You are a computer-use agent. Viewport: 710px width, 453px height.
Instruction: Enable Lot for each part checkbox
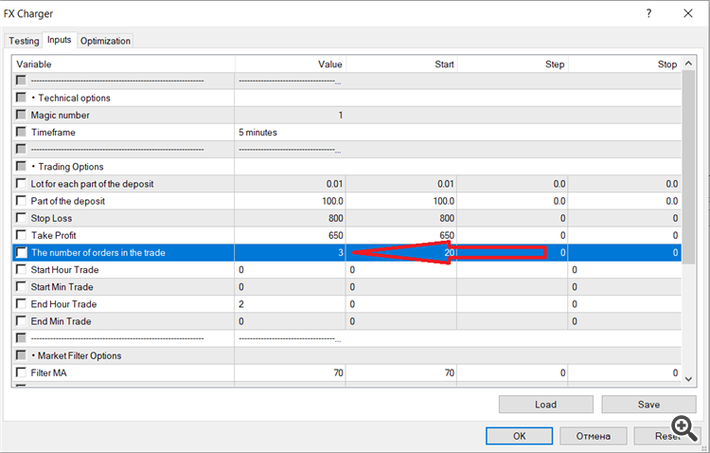(x=21, y=184)
